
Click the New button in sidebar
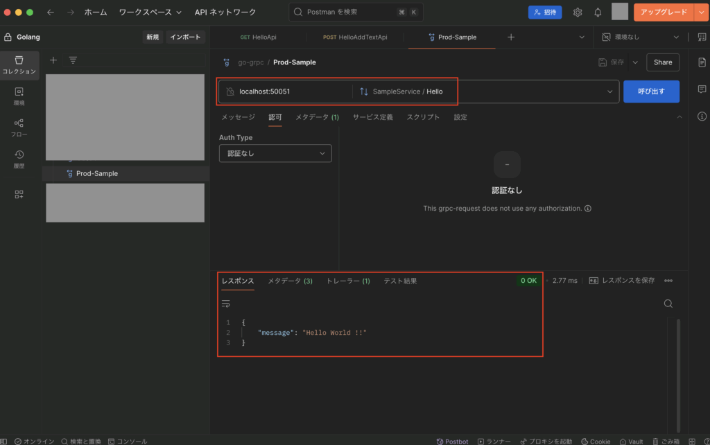click(153, 37)
